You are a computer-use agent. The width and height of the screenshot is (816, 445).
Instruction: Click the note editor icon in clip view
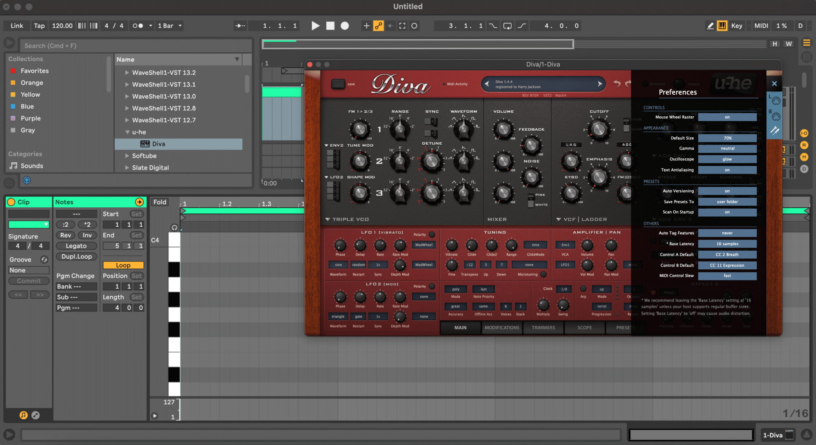tap(24, 415)
